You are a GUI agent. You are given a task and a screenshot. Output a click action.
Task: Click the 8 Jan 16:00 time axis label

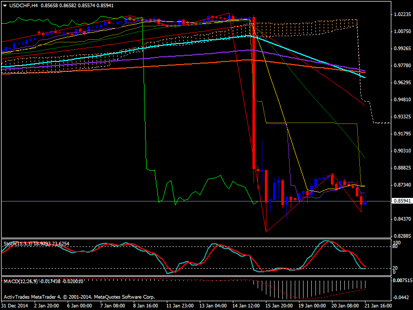[x=146, y=306]
